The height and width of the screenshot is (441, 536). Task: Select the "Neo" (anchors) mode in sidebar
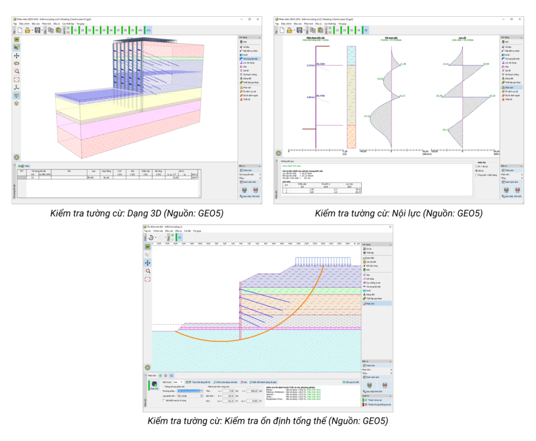click(245, 67)
